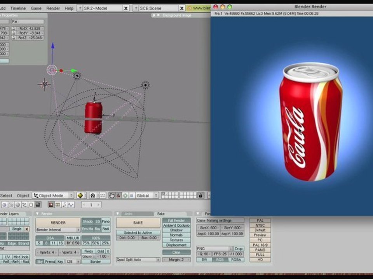This screenshot has width=373, height=279.
Task: Select the blue square scale manipulator icon
Action: 132,195
